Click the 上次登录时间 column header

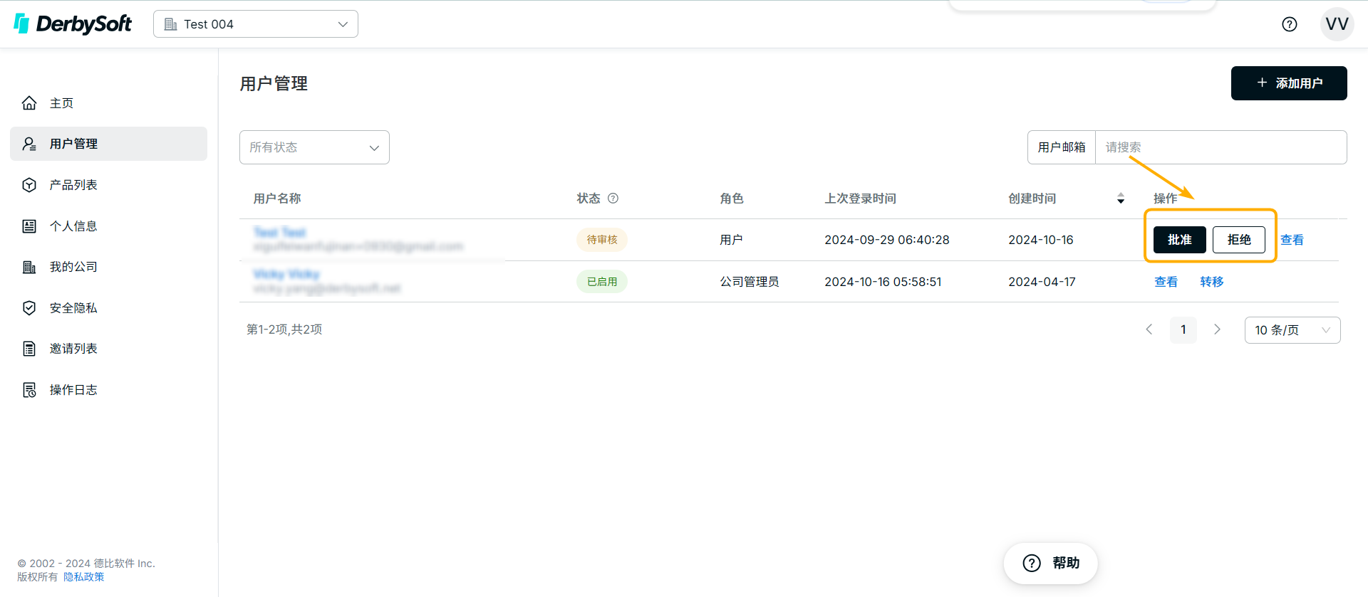click(861, 199)
